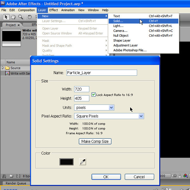Screen dimensions: 190x190
Task: Expand Mask and Shape Path submenu
Action: coord(106,45)
